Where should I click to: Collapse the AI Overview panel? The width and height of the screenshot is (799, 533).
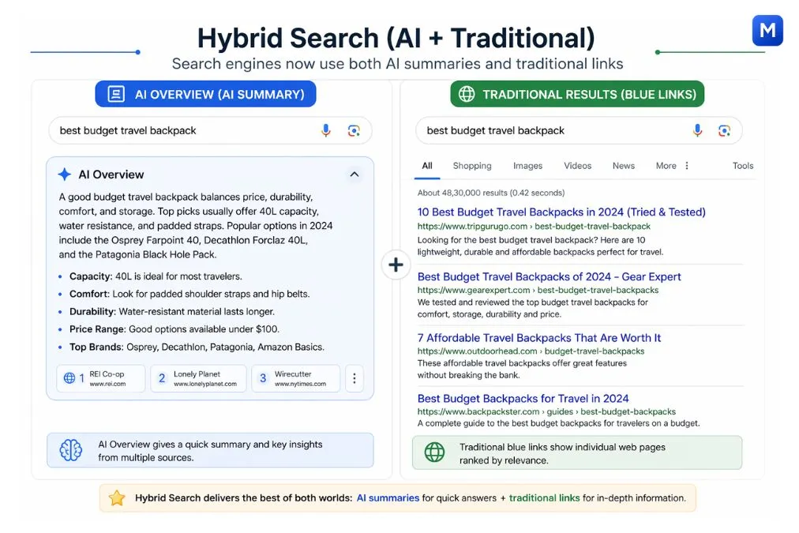click(x=354, y=175)
